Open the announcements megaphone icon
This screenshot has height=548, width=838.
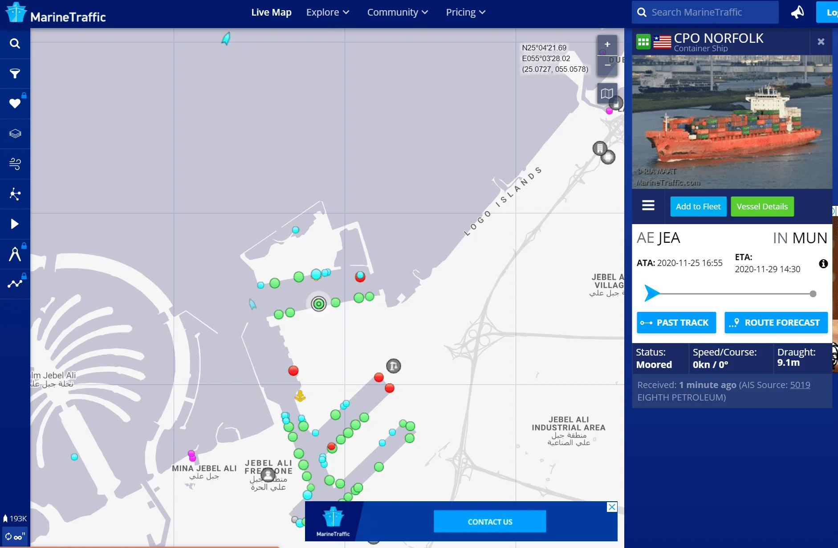point(797,12)
